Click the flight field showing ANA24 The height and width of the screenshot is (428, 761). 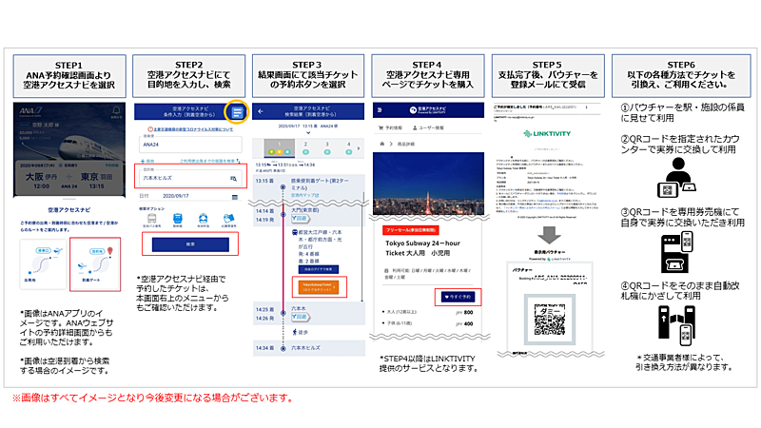(190, 145)
